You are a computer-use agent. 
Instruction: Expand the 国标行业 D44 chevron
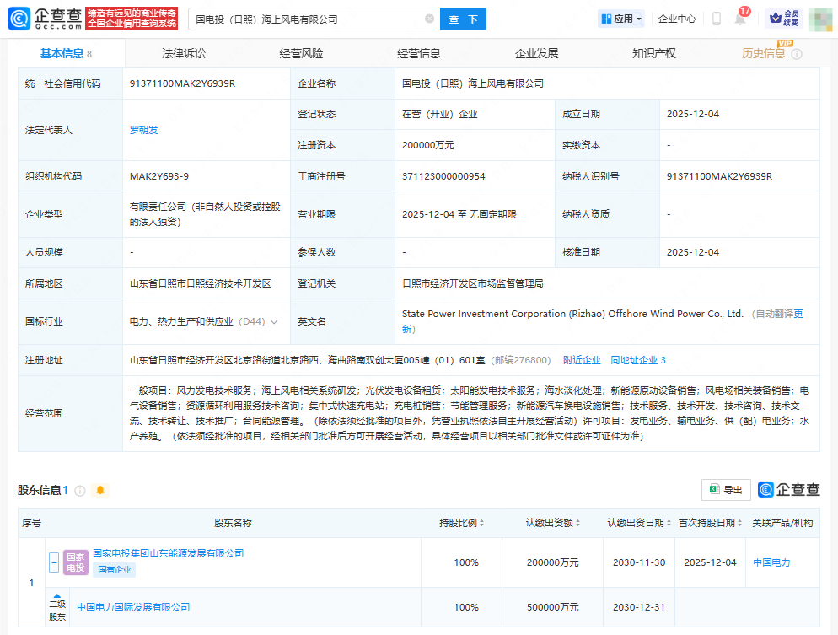(274, 322)
